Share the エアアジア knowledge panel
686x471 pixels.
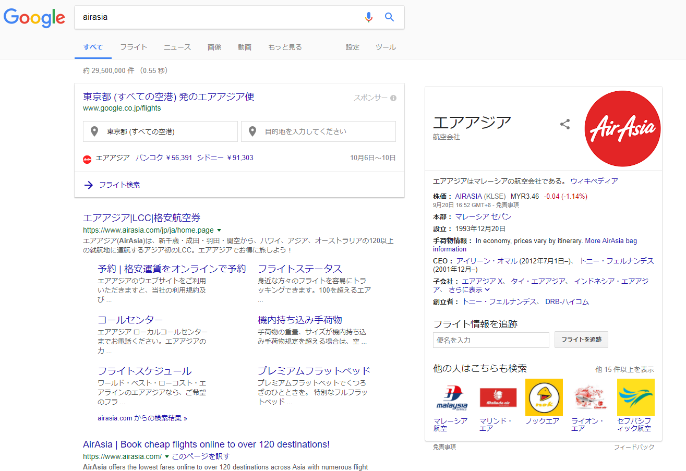[565, 124]
